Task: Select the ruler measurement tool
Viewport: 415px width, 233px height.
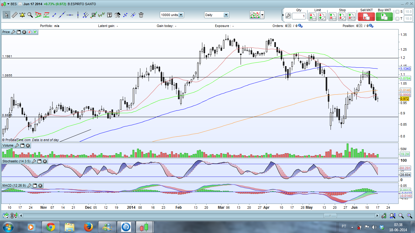Action: [14, 15]
